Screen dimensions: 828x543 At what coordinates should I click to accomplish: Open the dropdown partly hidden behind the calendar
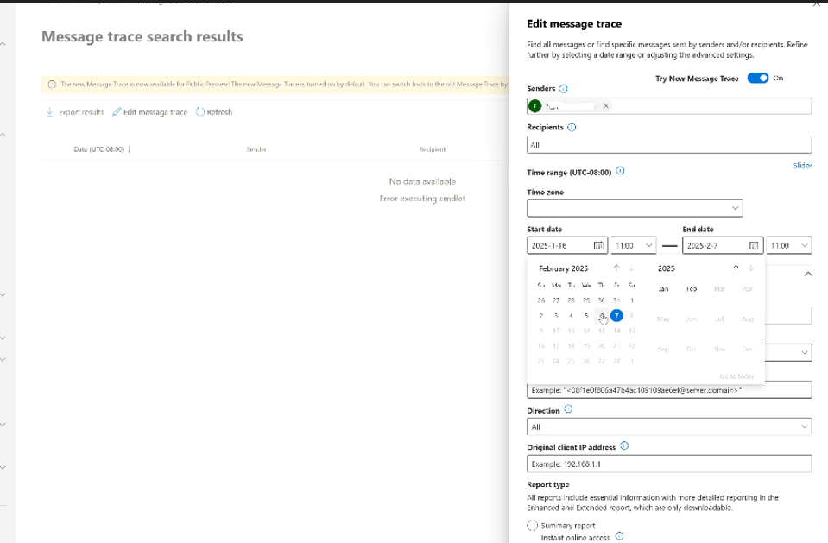788,352
